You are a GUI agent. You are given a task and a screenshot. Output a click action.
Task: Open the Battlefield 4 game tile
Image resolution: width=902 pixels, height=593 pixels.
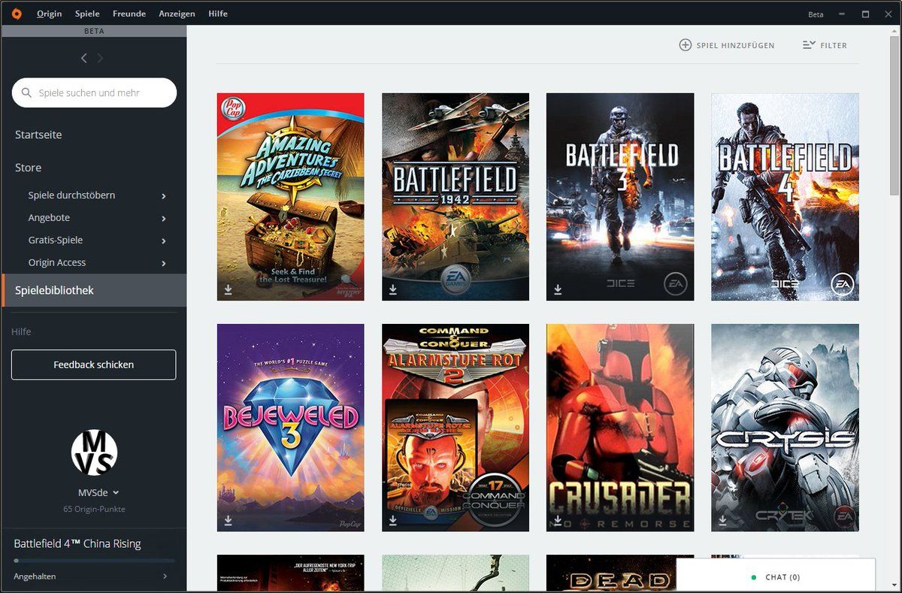click(785, 197)
